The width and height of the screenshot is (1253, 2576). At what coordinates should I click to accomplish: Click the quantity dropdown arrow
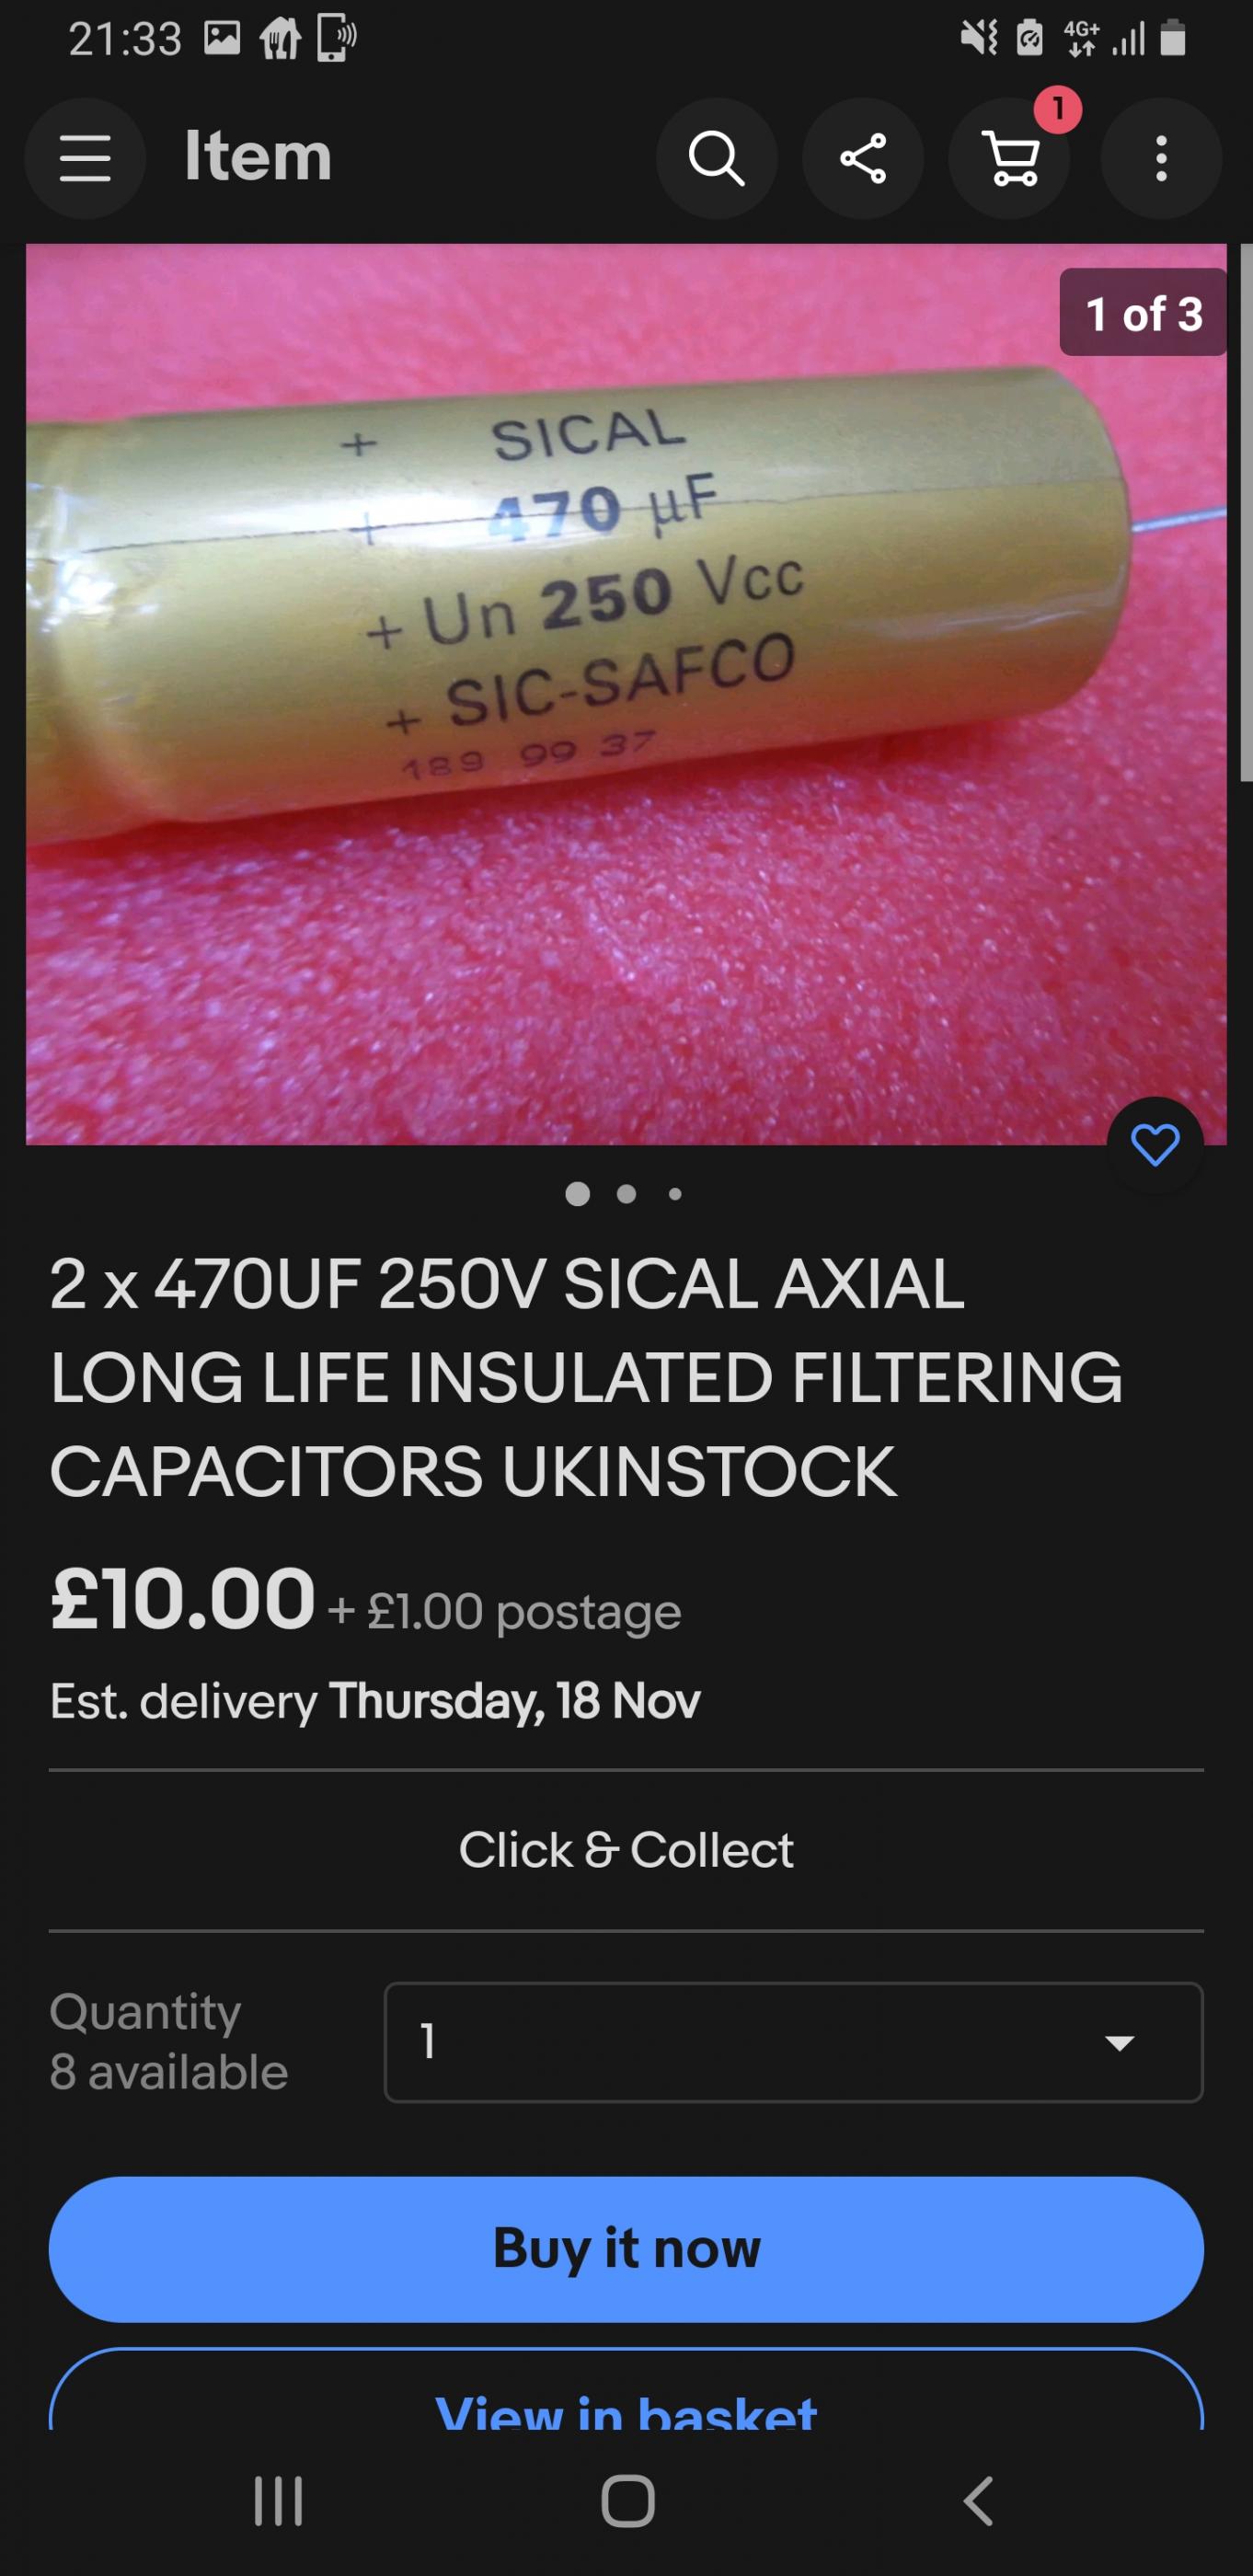(x=1119, y=2043)
